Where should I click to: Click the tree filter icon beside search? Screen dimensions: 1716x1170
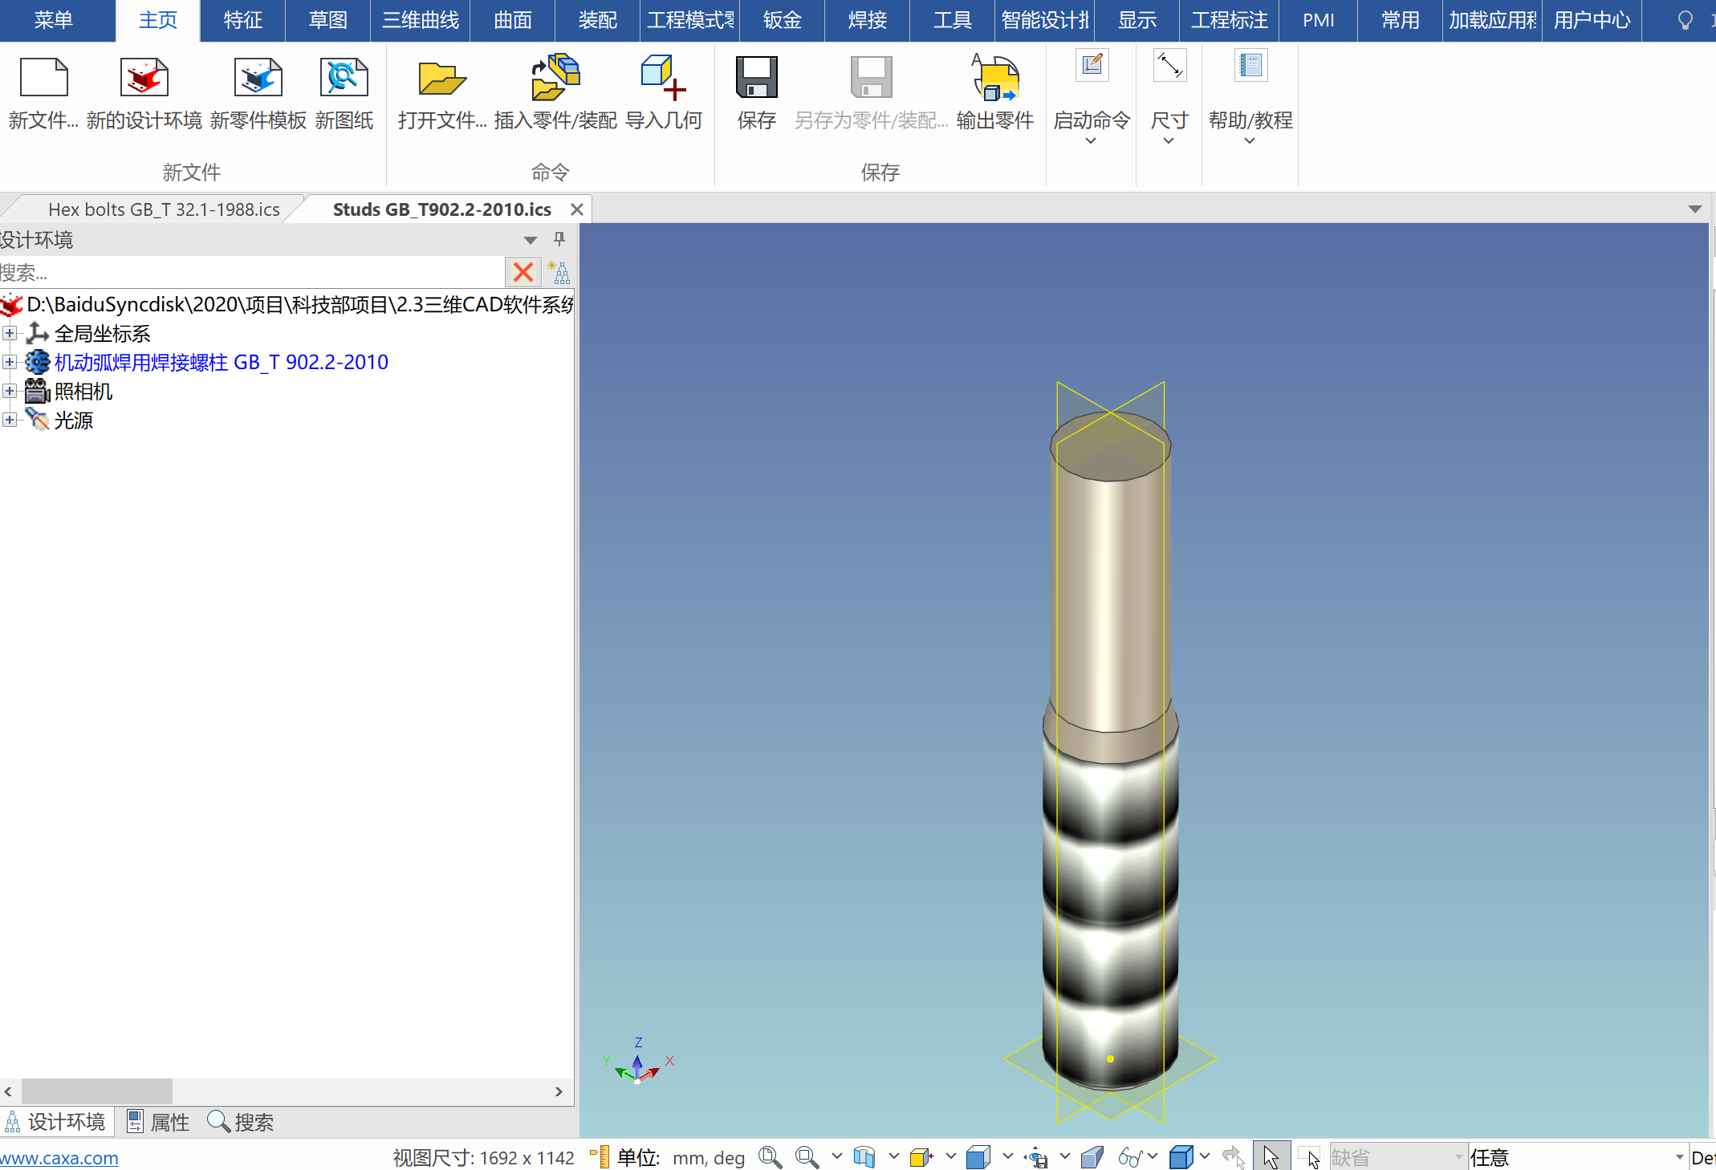coord(559,272)
